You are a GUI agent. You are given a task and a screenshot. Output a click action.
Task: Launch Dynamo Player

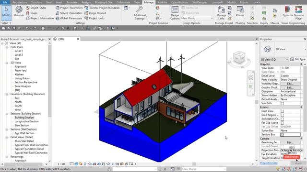point(299,13)
